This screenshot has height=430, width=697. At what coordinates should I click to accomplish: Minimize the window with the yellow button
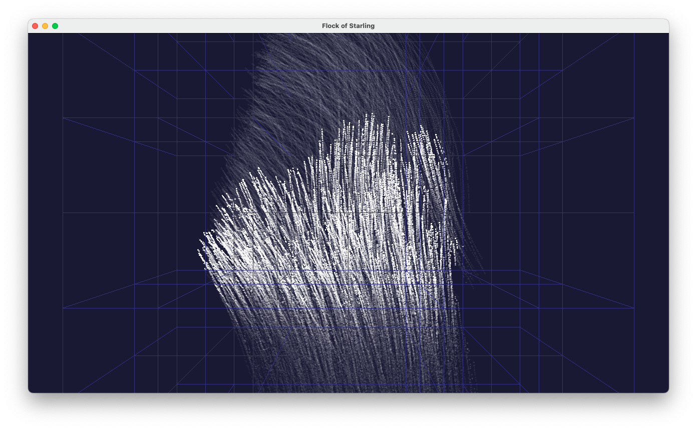click(x=45, y=26)
